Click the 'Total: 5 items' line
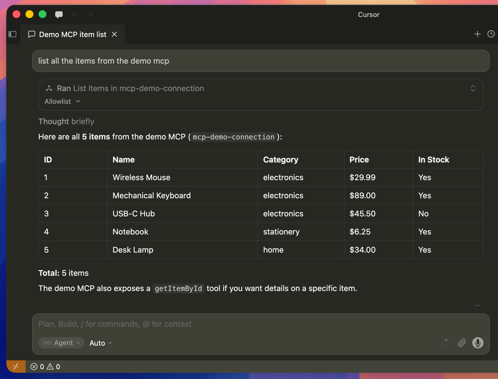 (63, 273)
